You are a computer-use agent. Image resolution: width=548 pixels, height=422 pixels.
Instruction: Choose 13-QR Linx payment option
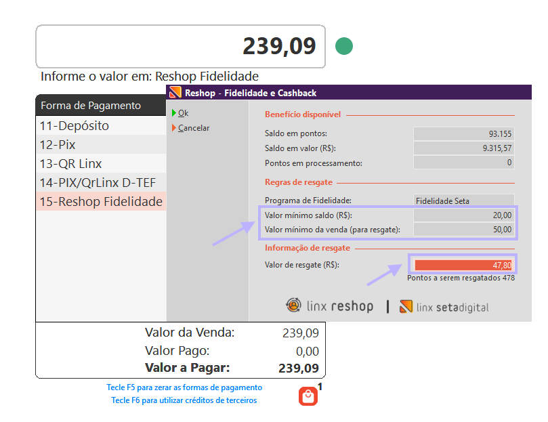(101, 163)
